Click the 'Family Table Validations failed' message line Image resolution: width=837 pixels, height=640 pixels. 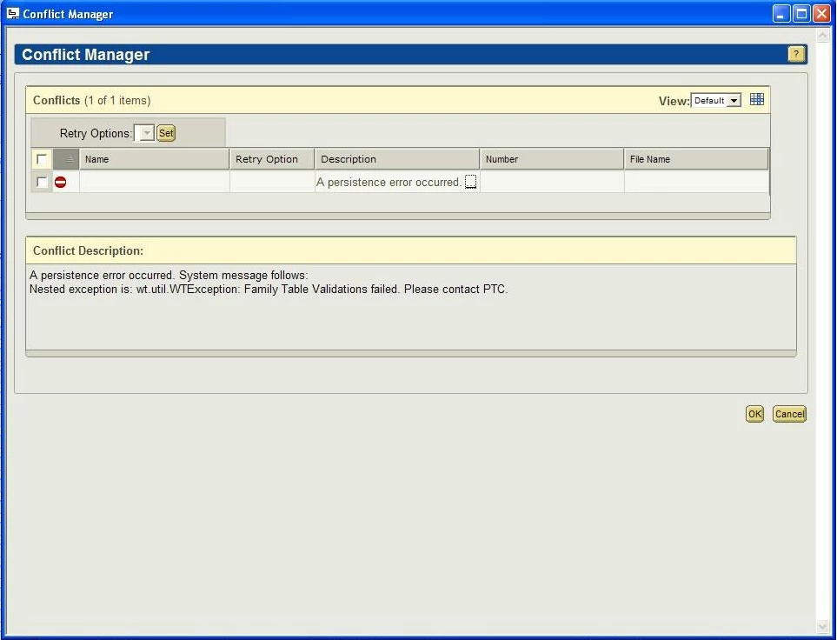[x=269, y=289]
